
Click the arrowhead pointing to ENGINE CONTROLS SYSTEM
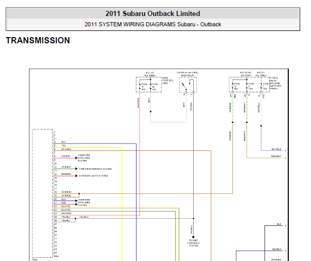pos(193,237)
